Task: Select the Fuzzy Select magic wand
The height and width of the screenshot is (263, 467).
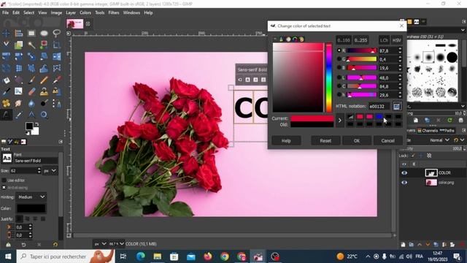Action: coord(31,45)
